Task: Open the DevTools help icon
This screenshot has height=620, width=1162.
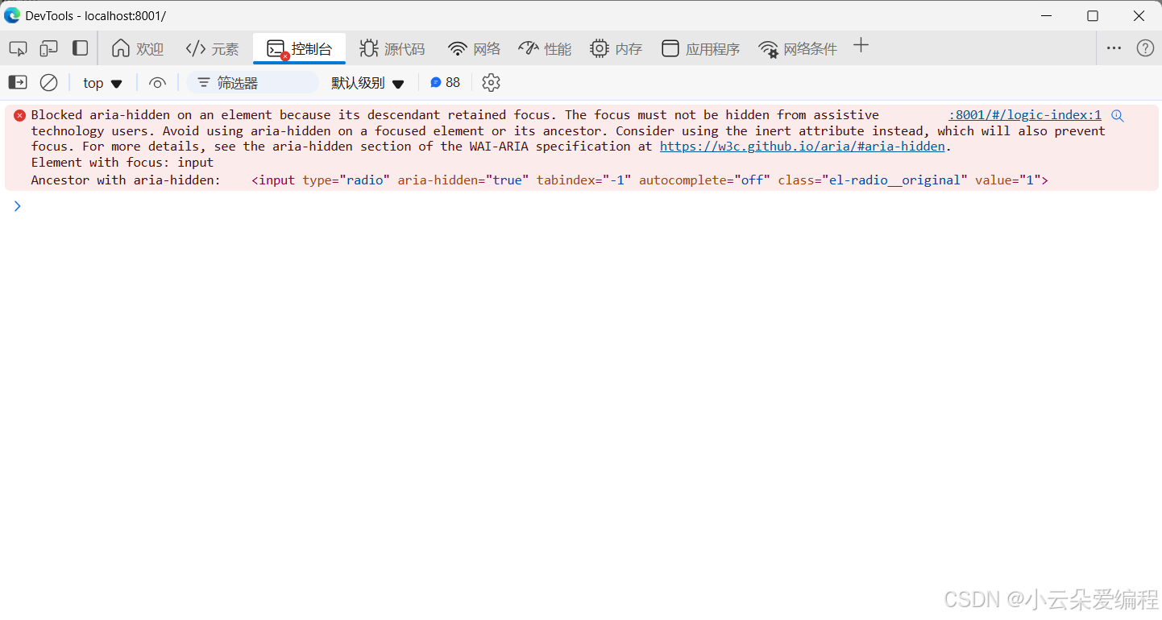Action: [1145, 48]
